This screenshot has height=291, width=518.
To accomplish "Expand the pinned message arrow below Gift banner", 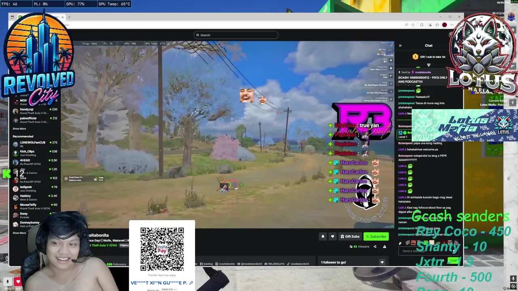I will point(429,65).
